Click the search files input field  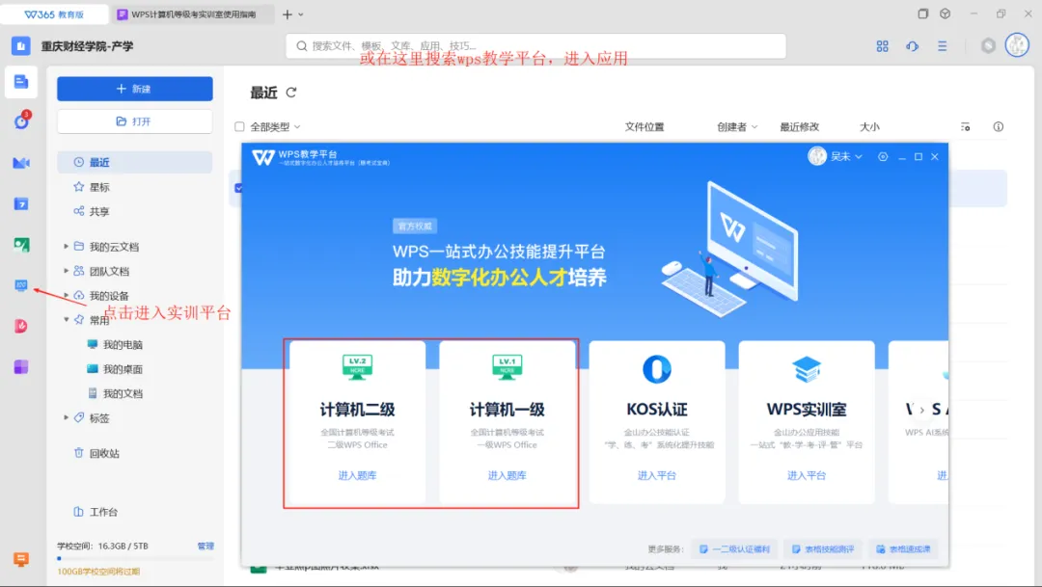pyautogui.click(x=536, y=46)
